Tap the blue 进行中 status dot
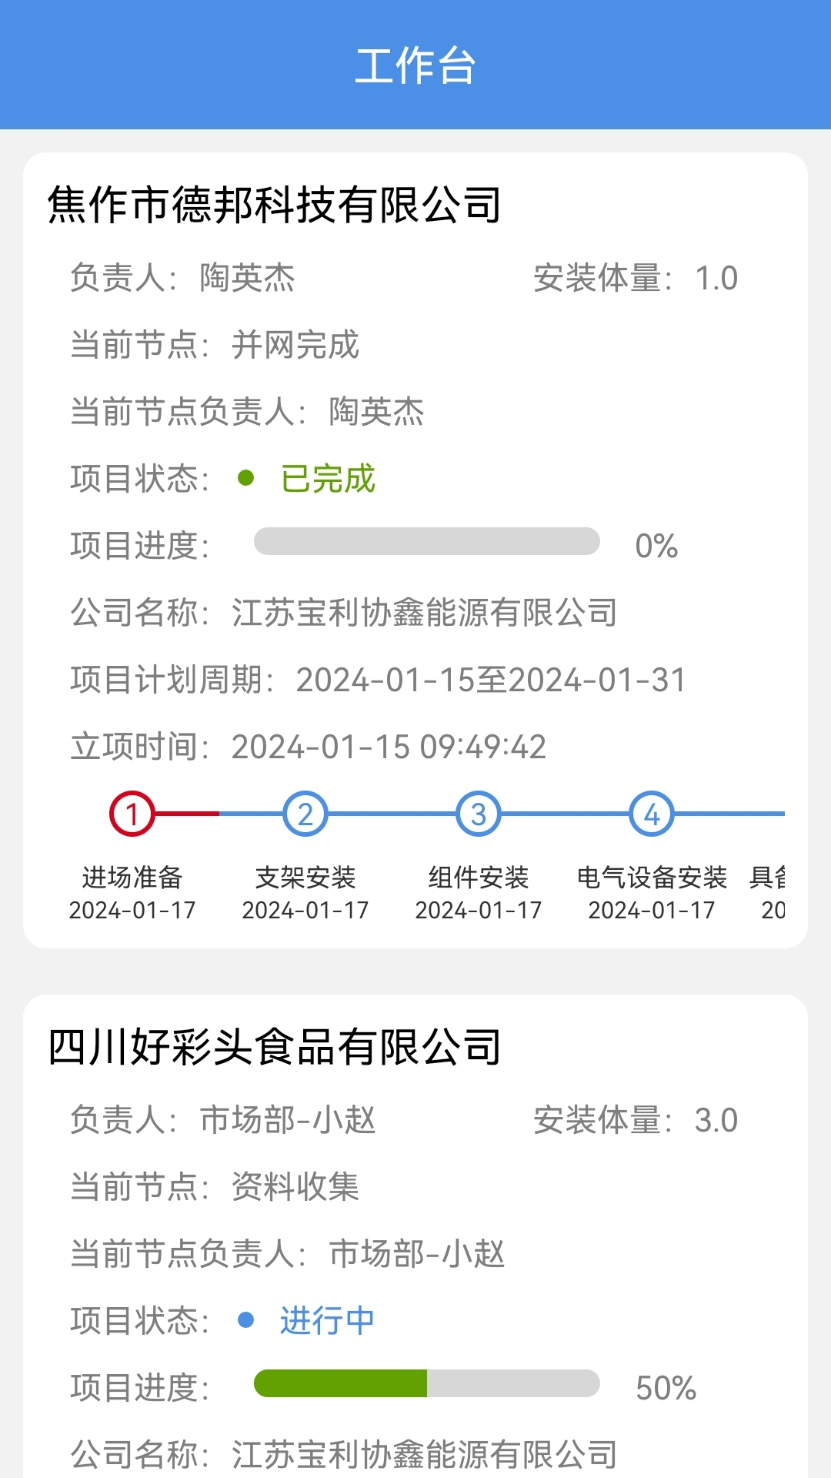The height and width of the screenshot is (1478, 831). tap(246, 1320)
